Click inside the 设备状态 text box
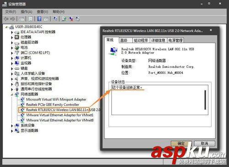 point(160,100)
